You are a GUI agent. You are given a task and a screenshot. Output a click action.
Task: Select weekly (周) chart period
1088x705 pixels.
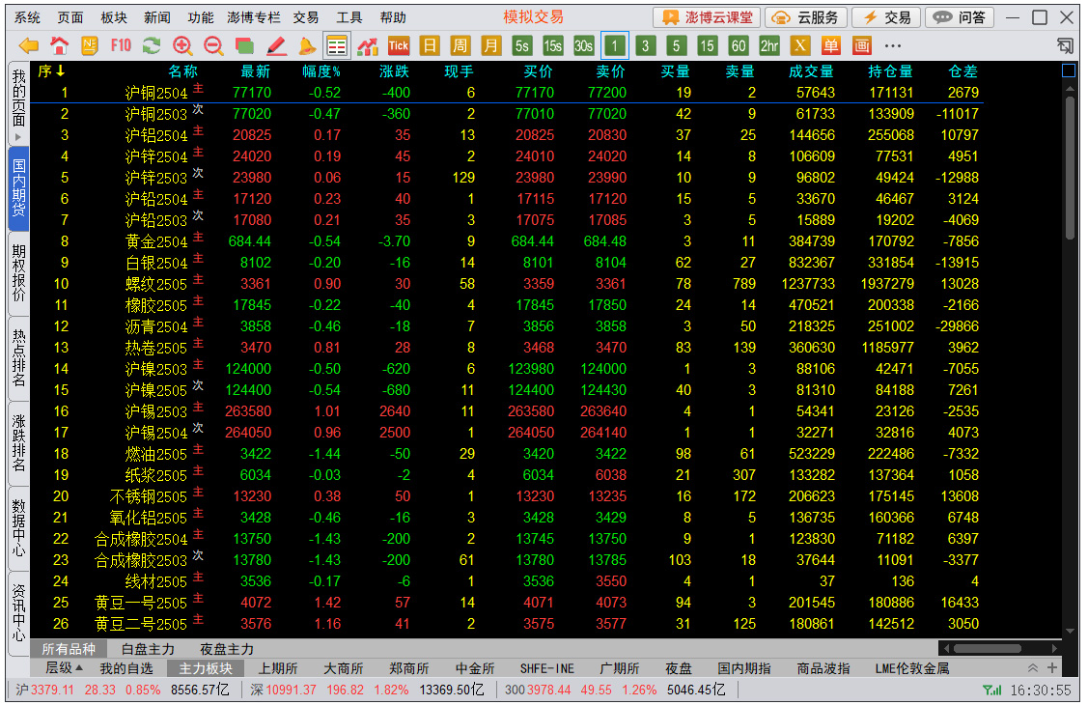(460, 46)
